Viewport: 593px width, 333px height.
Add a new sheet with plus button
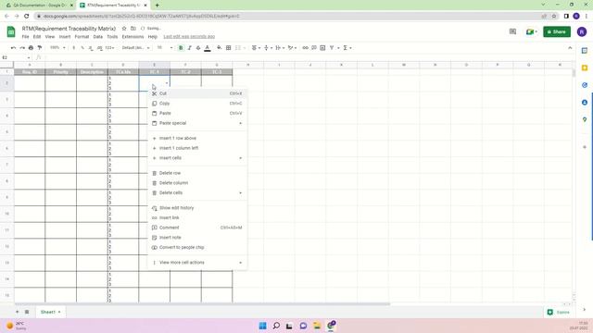[x=17, y=312]
